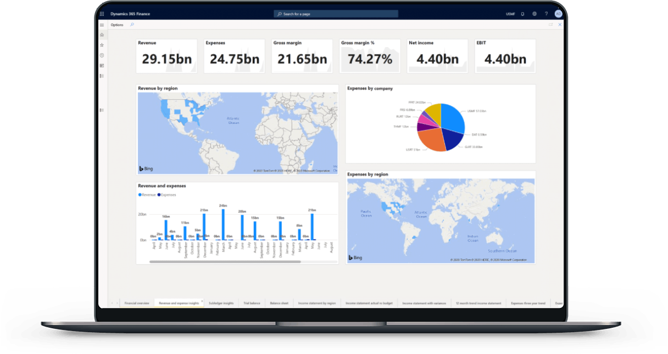Click the search icon beside Options
668x354 pixels.
132,25
